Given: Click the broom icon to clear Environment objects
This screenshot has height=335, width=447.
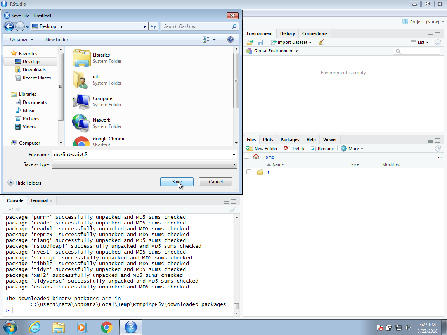Looking at the screenshot, I should 321,42.
